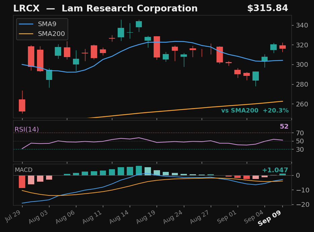Screen dimensions: 314x232
Task: Click the Aug 24 date axis label
Action: 173,217
